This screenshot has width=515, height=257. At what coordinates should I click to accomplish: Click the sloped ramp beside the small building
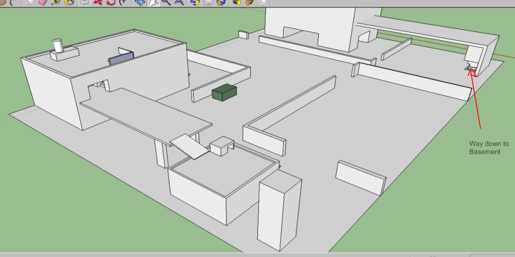pos(190,146)
